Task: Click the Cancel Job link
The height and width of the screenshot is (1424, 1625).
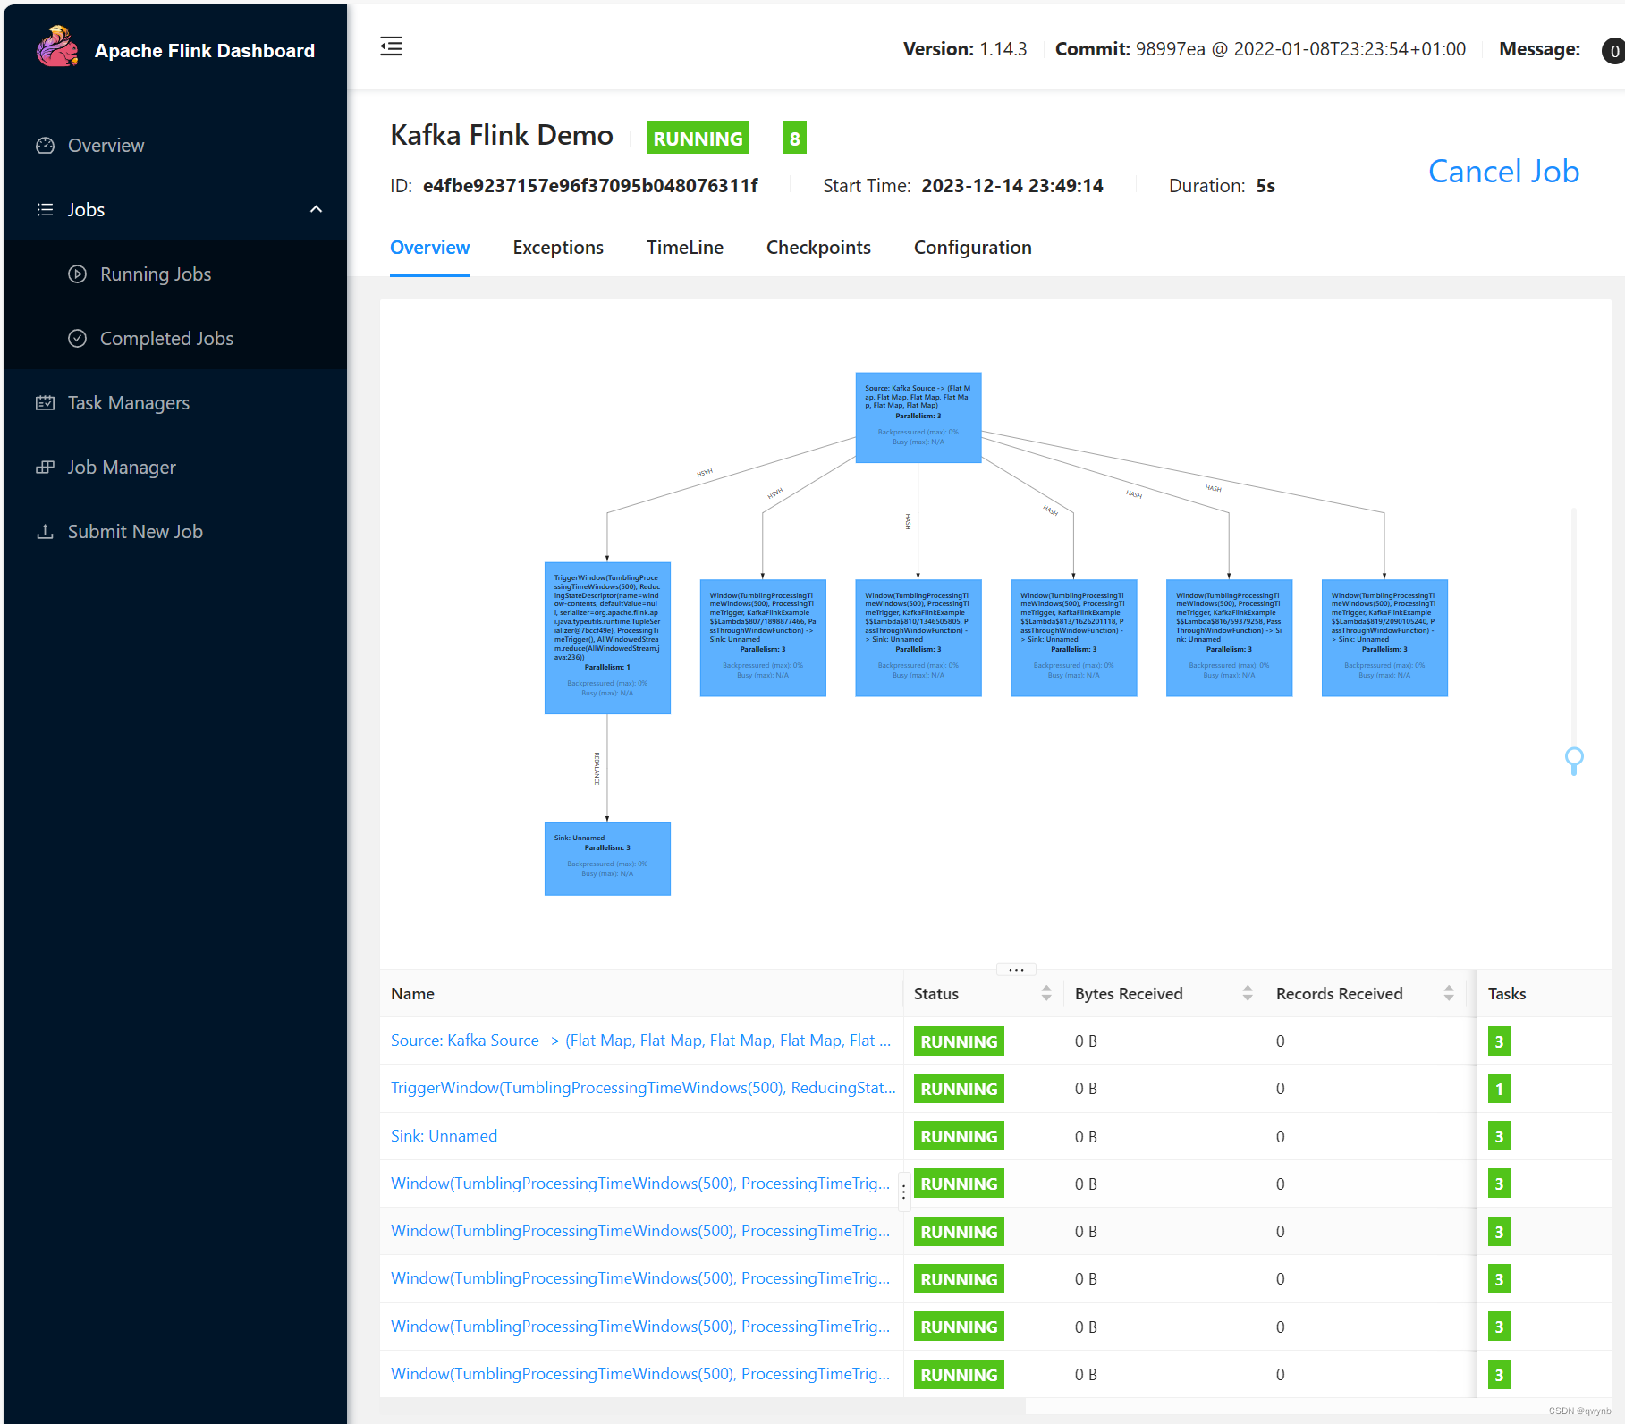Action: [1503, 172]
